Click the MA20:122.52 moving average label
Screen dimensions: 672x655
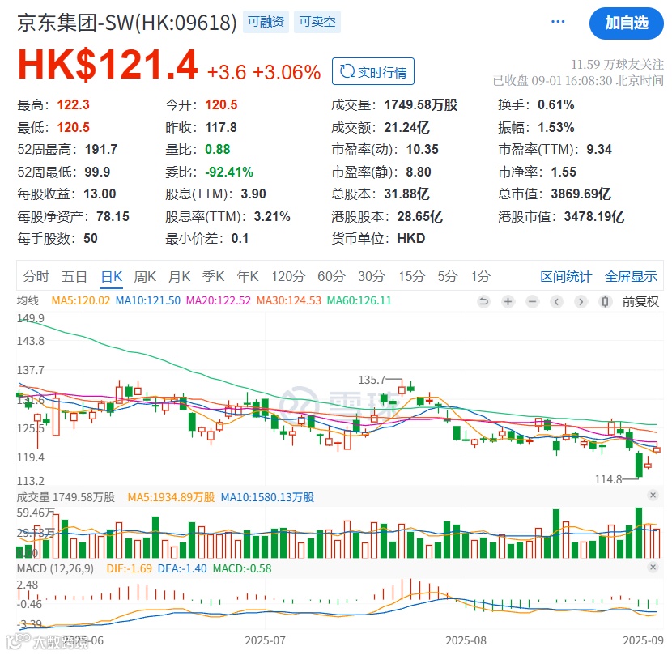(218, 300)
